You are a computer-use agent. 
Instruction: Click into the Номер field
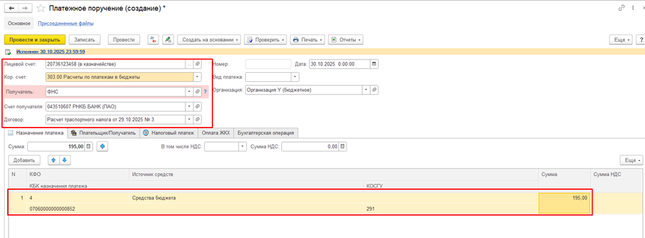[x=268, y=64]
